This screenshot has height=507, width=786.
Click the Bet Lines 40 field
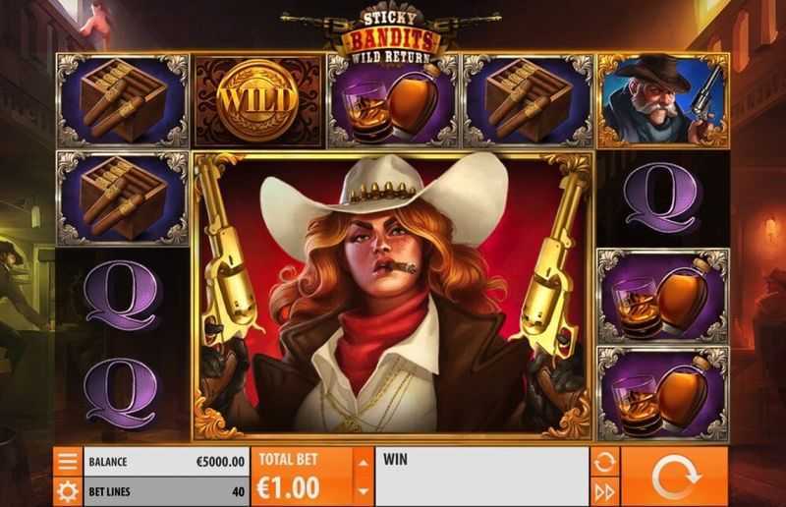coord(167,491)
